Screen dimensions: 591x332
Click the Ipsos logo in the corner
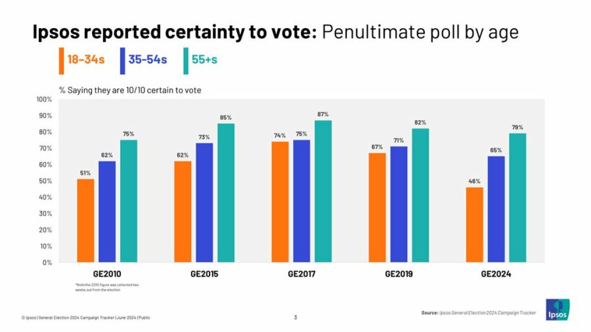557,309
